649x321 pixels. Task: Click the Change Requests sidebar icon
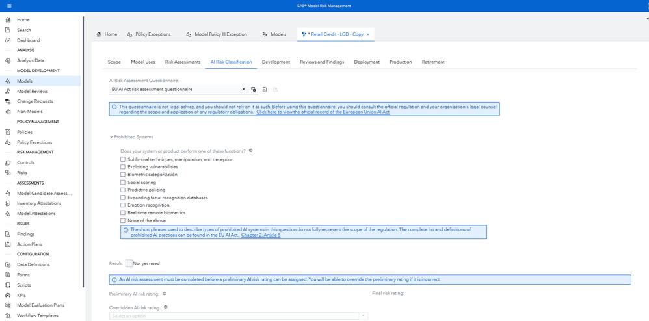click(7, 101)
